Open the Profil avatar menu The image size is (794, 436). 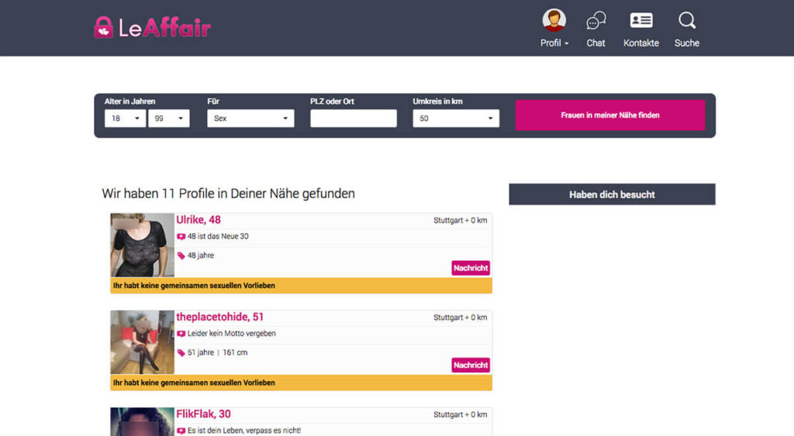point(554,21)
